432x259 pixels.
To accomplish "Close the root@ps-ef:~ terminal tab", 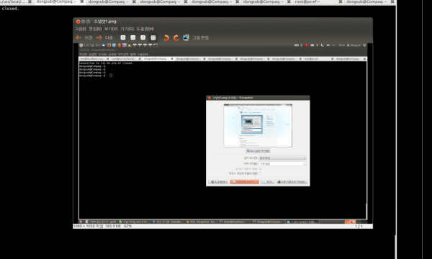I will pyautogui.click(x=341, y=1).
